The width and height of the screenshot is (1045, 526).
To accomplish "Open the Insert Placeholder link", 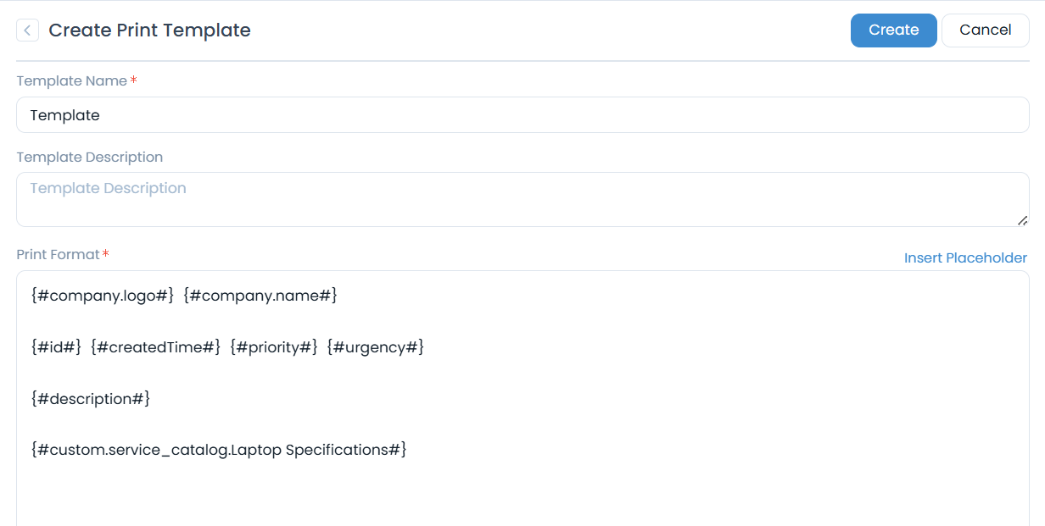I will pyautogui.click(x=965, y=257).
